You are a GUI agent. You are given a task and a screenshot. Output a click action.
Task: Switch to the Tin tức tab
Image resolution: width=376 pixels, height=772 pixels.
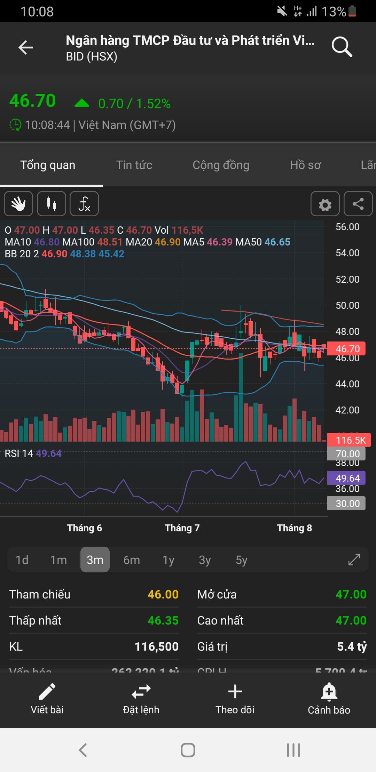[x=134, y=165]
